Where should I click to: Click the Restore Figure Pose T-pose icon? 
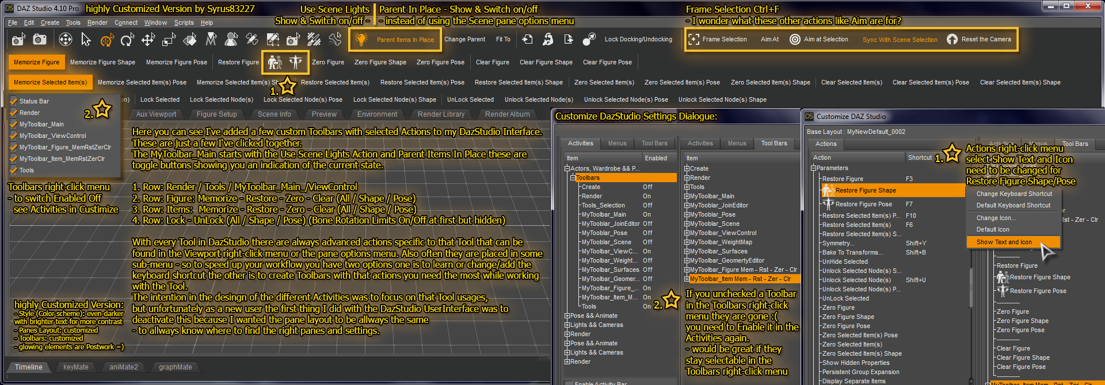[296, 62]
